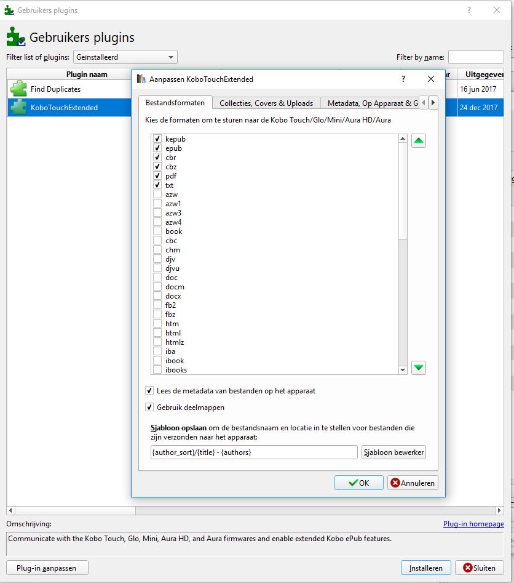Enable the docx format checkbox
Viewport: 514px width, 583px height.
click(x=157, y=296)
